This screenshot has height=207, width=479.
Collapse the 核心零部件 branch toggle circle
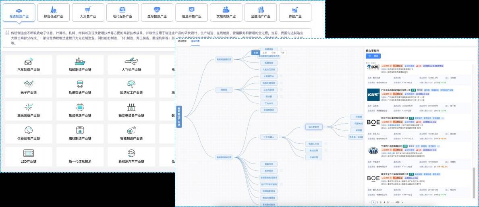tap(326, 127)
